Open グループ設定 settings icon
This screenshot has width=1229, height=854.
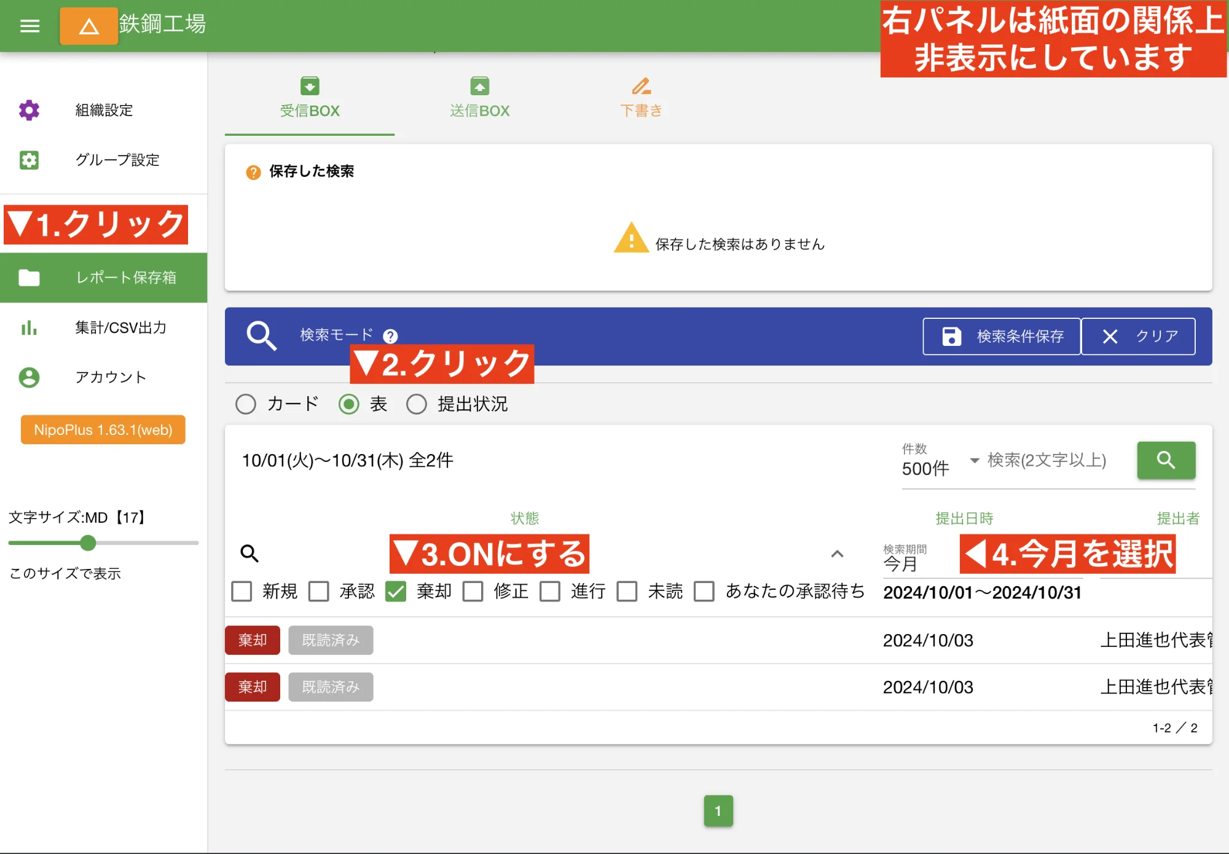(29, 160)
